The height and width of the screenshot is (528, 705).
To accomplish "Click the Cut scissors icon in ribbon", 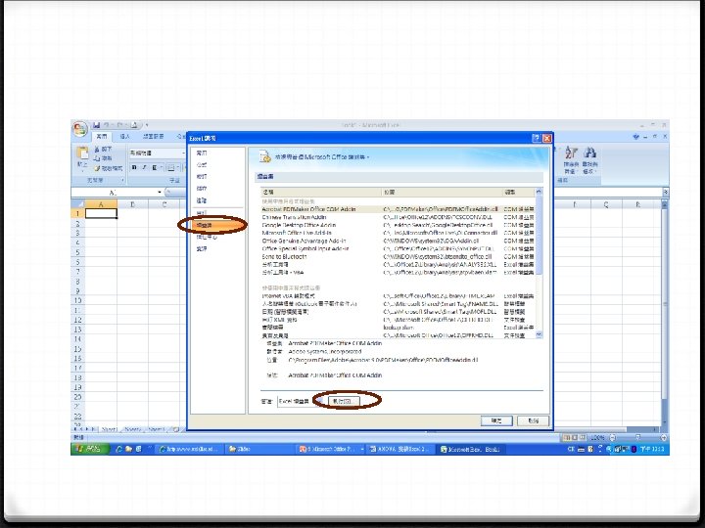I will [96, 149].
